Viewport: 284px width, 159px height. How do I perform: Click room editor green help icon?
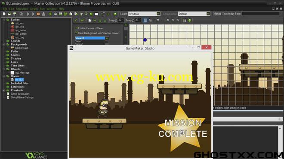coord(190,21)
